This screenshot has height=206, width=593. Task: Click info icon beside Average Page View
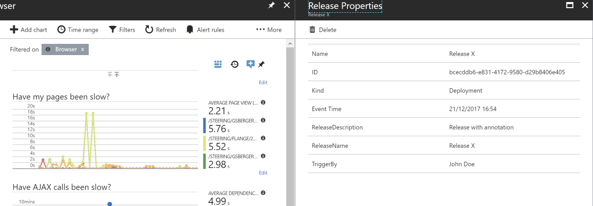[263, 102]
